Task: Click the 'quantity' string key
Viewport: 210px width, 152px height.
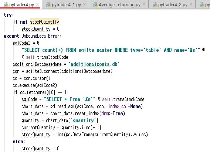Action: coord(83,121)
